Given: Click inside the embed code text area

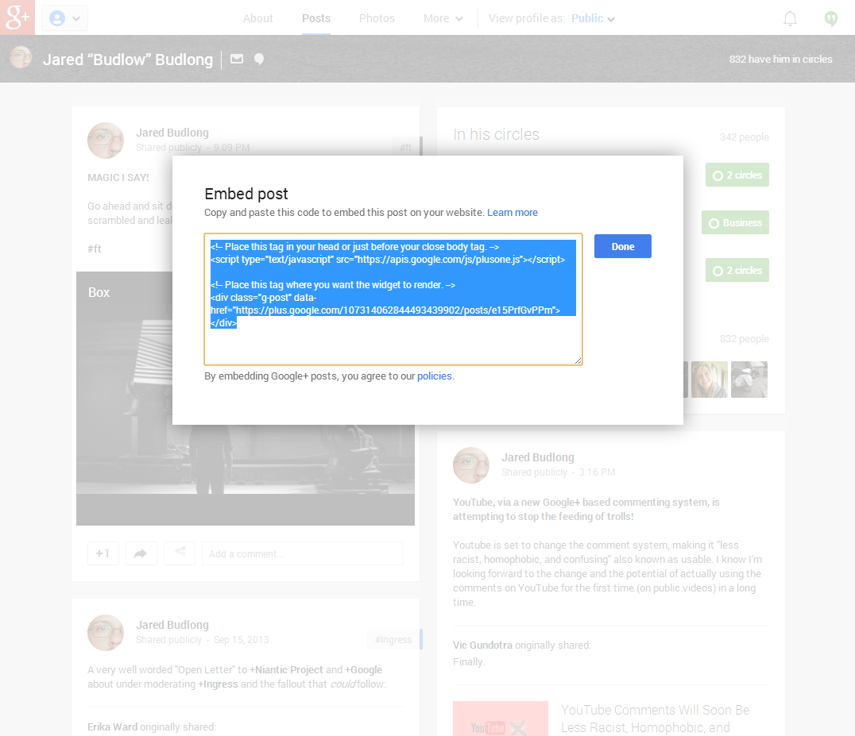Looking at the screenshot, I should pyautogui.click(x=393, y=299).
